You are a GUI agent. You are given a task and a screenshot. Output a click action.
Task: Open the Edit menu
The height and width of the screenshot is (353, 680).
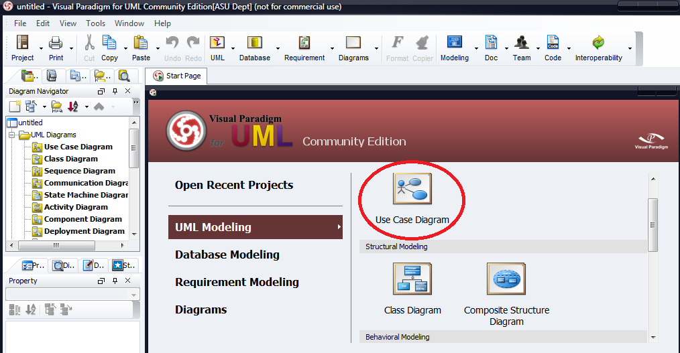click(x=42, y=23)
